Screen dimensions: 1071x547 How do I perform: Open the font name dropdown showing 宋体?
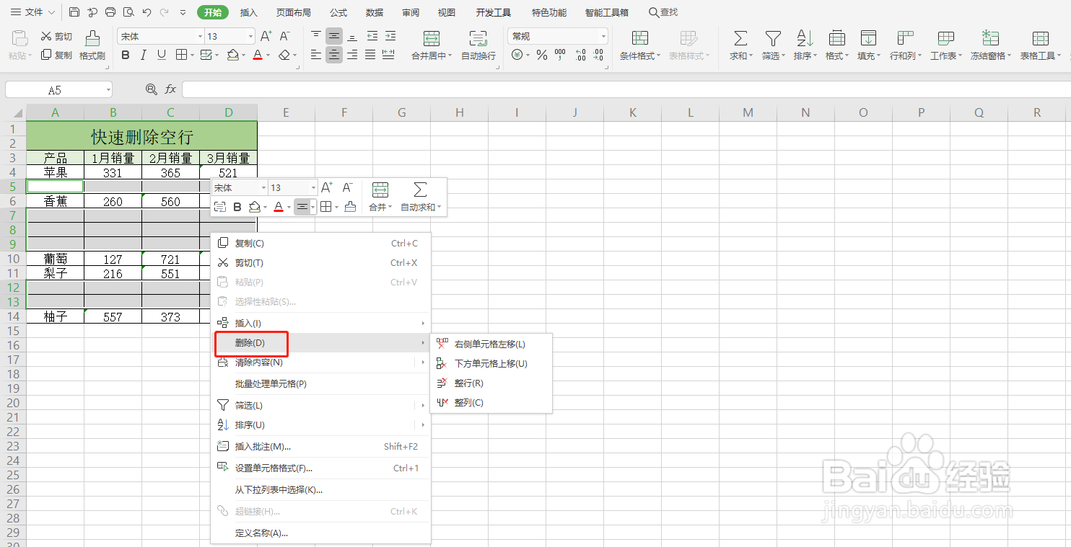click(161, 36)
